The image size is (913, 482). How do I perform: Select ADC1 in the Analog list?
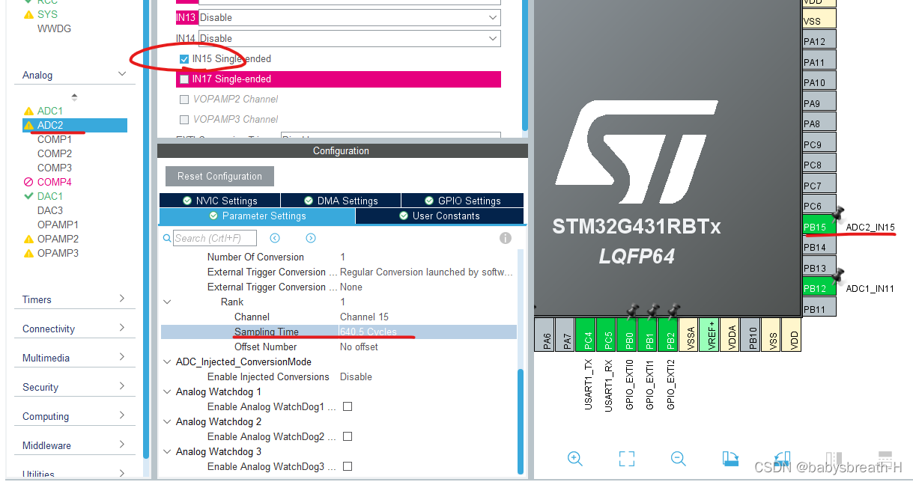pyautogui.click(x=50, y=111)
